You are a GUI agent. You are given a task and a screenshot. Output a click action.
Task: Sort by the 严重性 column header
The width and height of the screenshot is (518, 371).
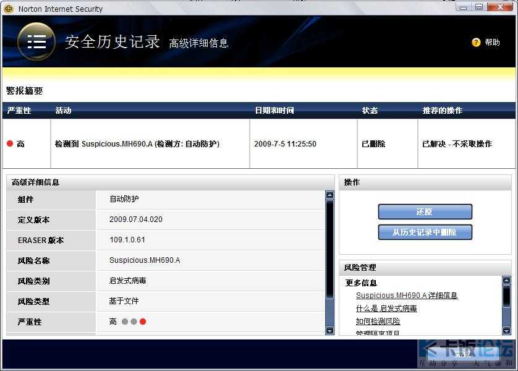pos(19,110)
